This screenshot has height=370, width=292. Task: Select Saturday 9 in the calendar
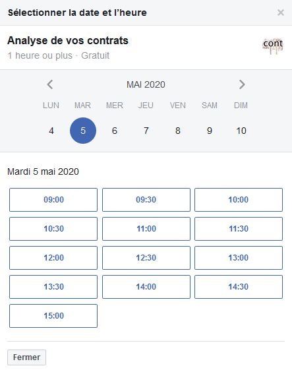point(210,131)
